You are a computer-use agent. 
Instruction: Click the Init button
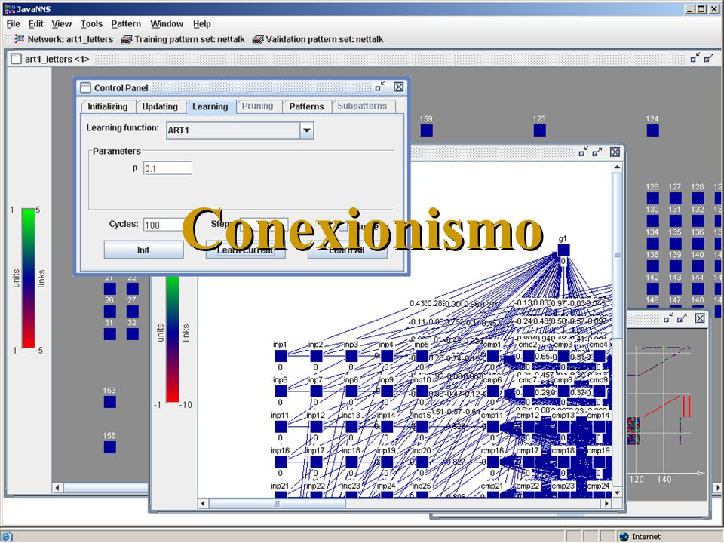tap(143, 250)
